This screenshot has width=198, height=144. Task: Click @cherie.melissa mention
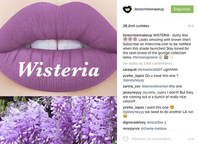[154, 129]
